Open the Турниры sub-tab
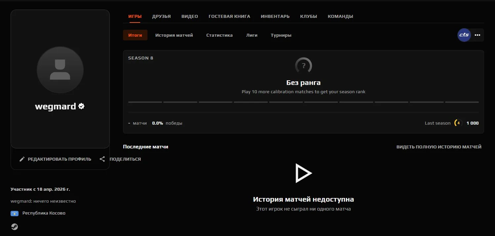Image resolution: width=495 pixels, height=236 pixels. pos(281,35)
